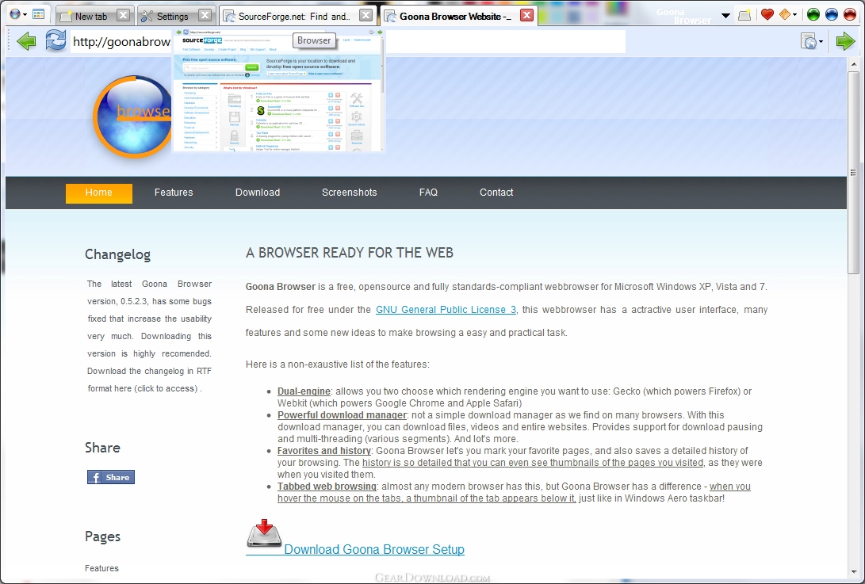Open the Screenshots navigation item
The image size is (865, 584).
349,193
